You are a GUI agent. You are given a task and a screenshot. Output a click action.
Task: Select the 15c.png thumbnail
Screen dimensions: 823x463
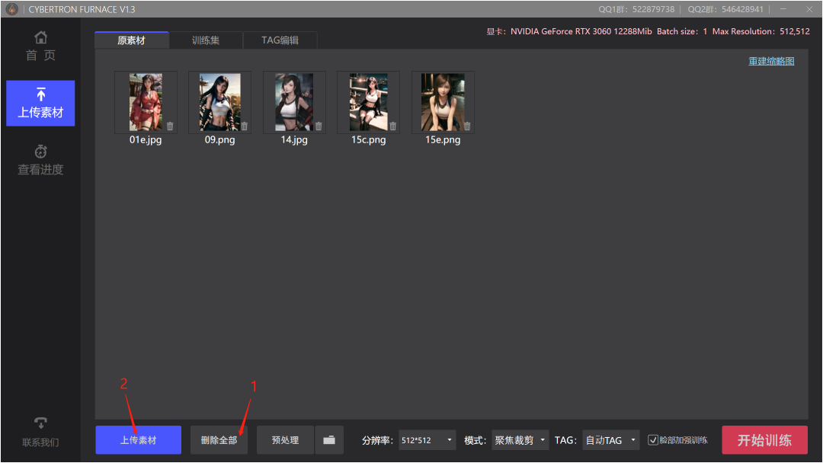(x=369, y=102)
